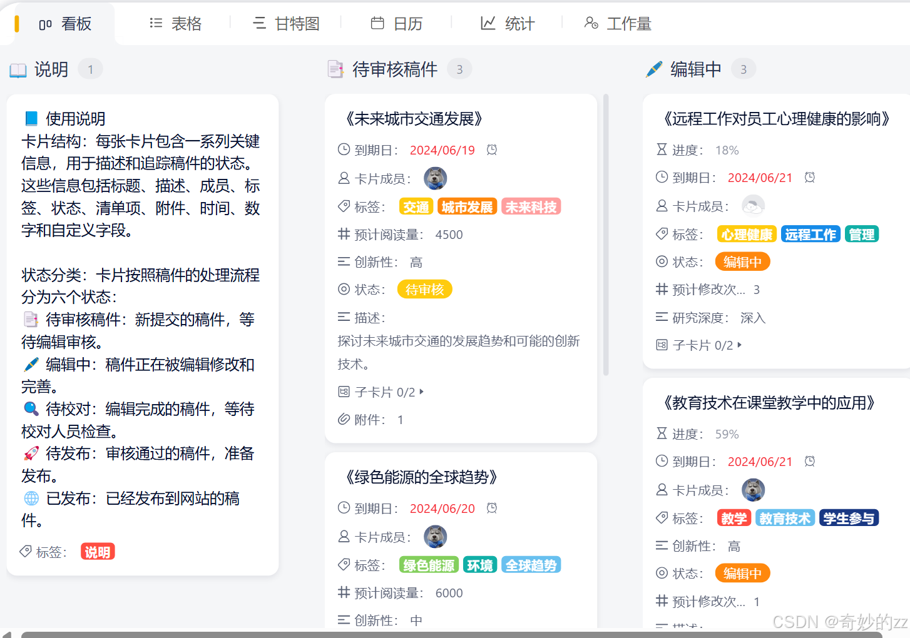This screenshot has height=638, width=910.
Task: Click the 学生参与 tag
Action: click(849, 518)
